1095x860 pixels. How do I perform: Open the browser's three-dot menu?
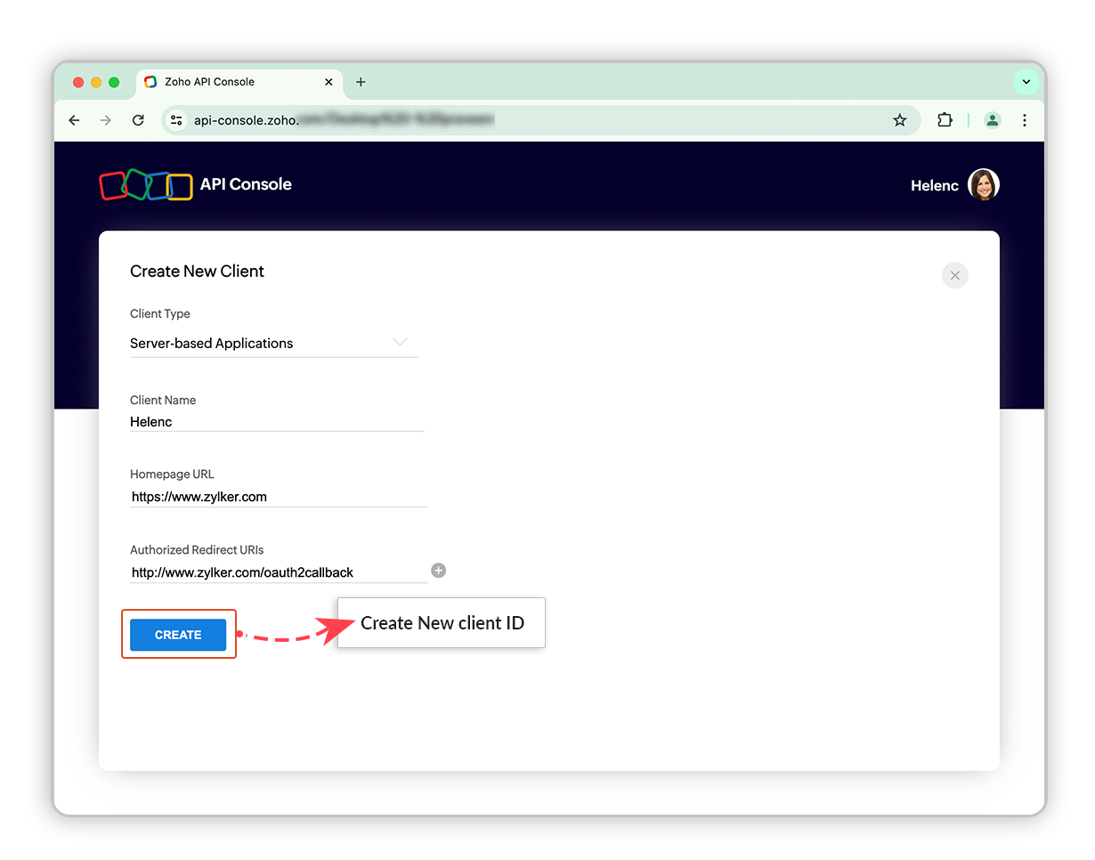tap(1025, 119)
